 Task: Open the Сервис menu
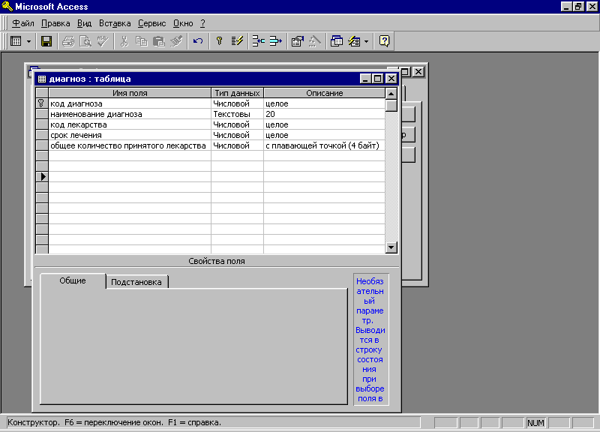[x=152, y=23]
